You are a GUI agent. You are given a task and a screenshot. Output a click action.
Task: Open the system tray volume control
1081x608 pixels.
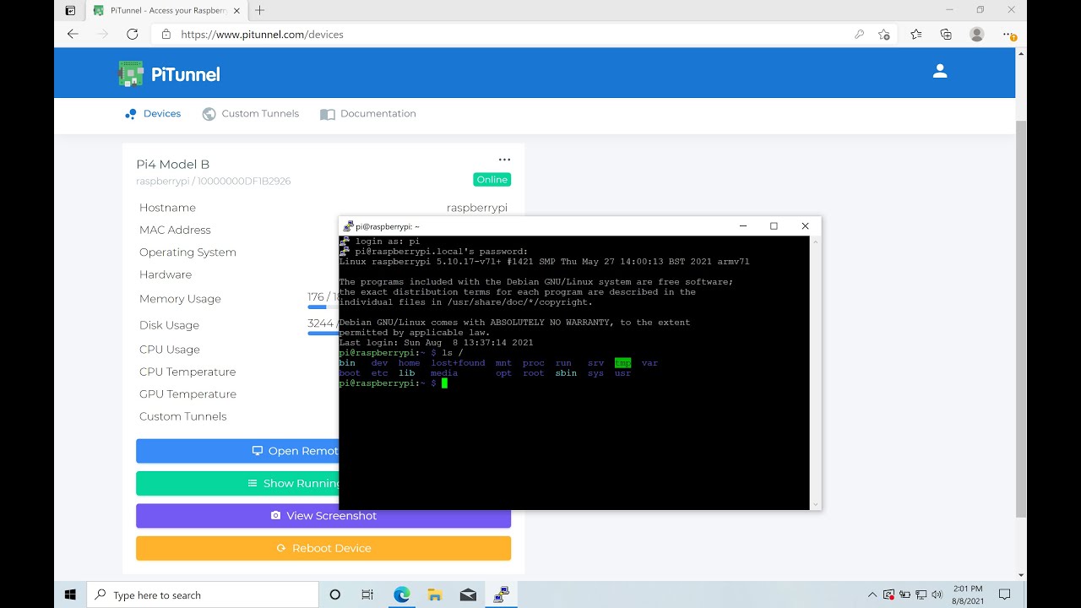tap(937, 595)
